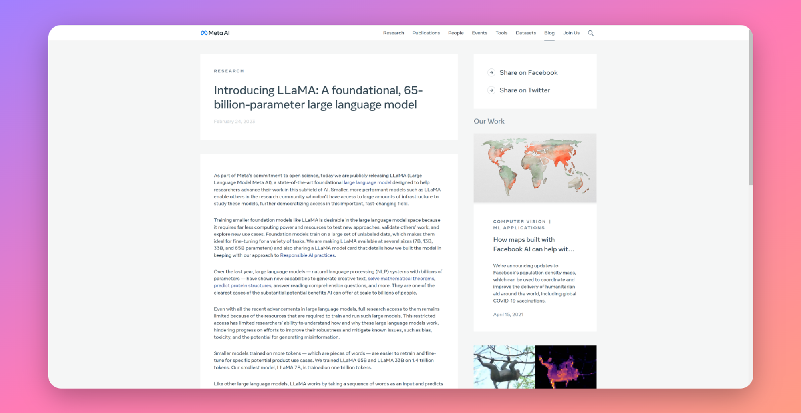Click the 'Introducing LLaMA' article headline
The width and height of the screenshot is (801, 413).
tap(318, 97)
